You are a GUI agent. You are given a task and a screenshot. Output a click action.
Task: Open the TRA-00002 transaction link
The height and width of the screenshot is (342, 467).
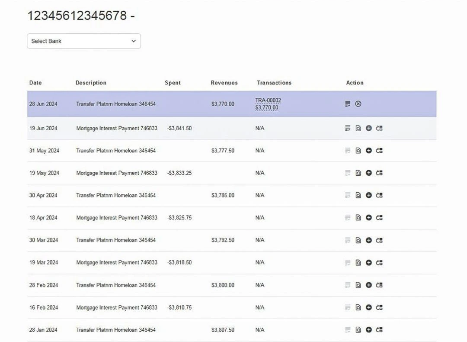268,100
